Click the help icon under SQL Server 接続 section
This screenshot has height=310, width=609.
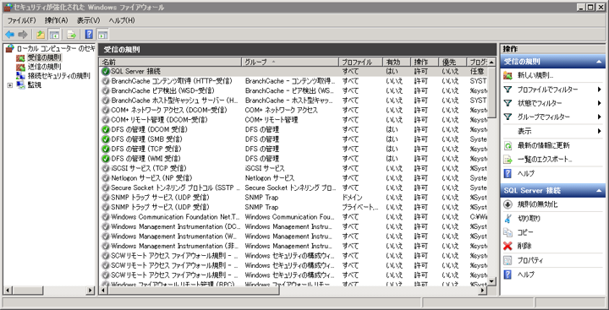click(507, 275)
